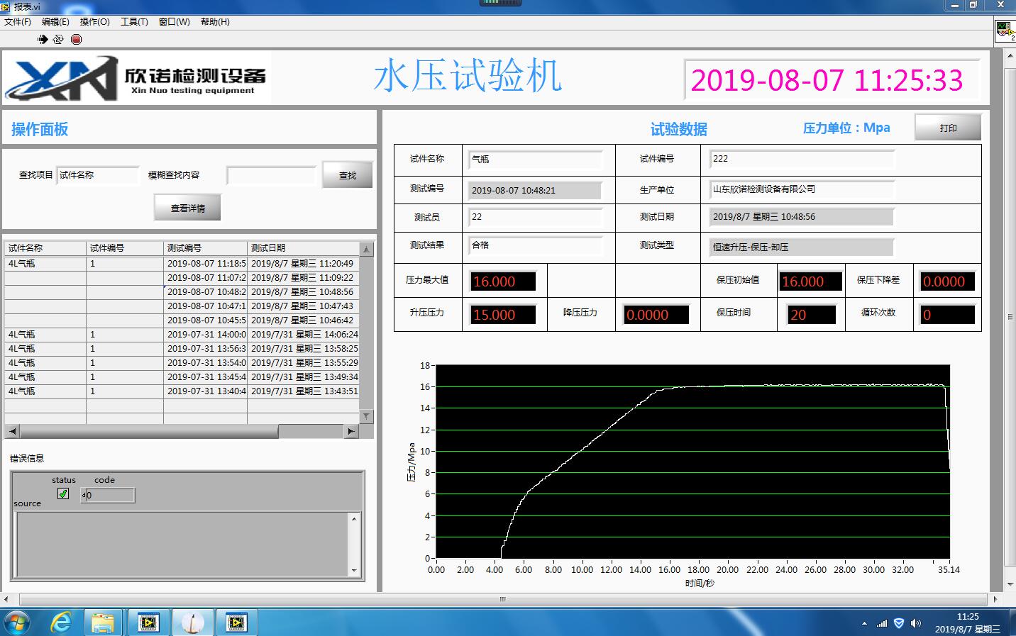Click the table's vertical scroll-down arrow
This screenshot has width=1016, height=636.
(367, 417)
